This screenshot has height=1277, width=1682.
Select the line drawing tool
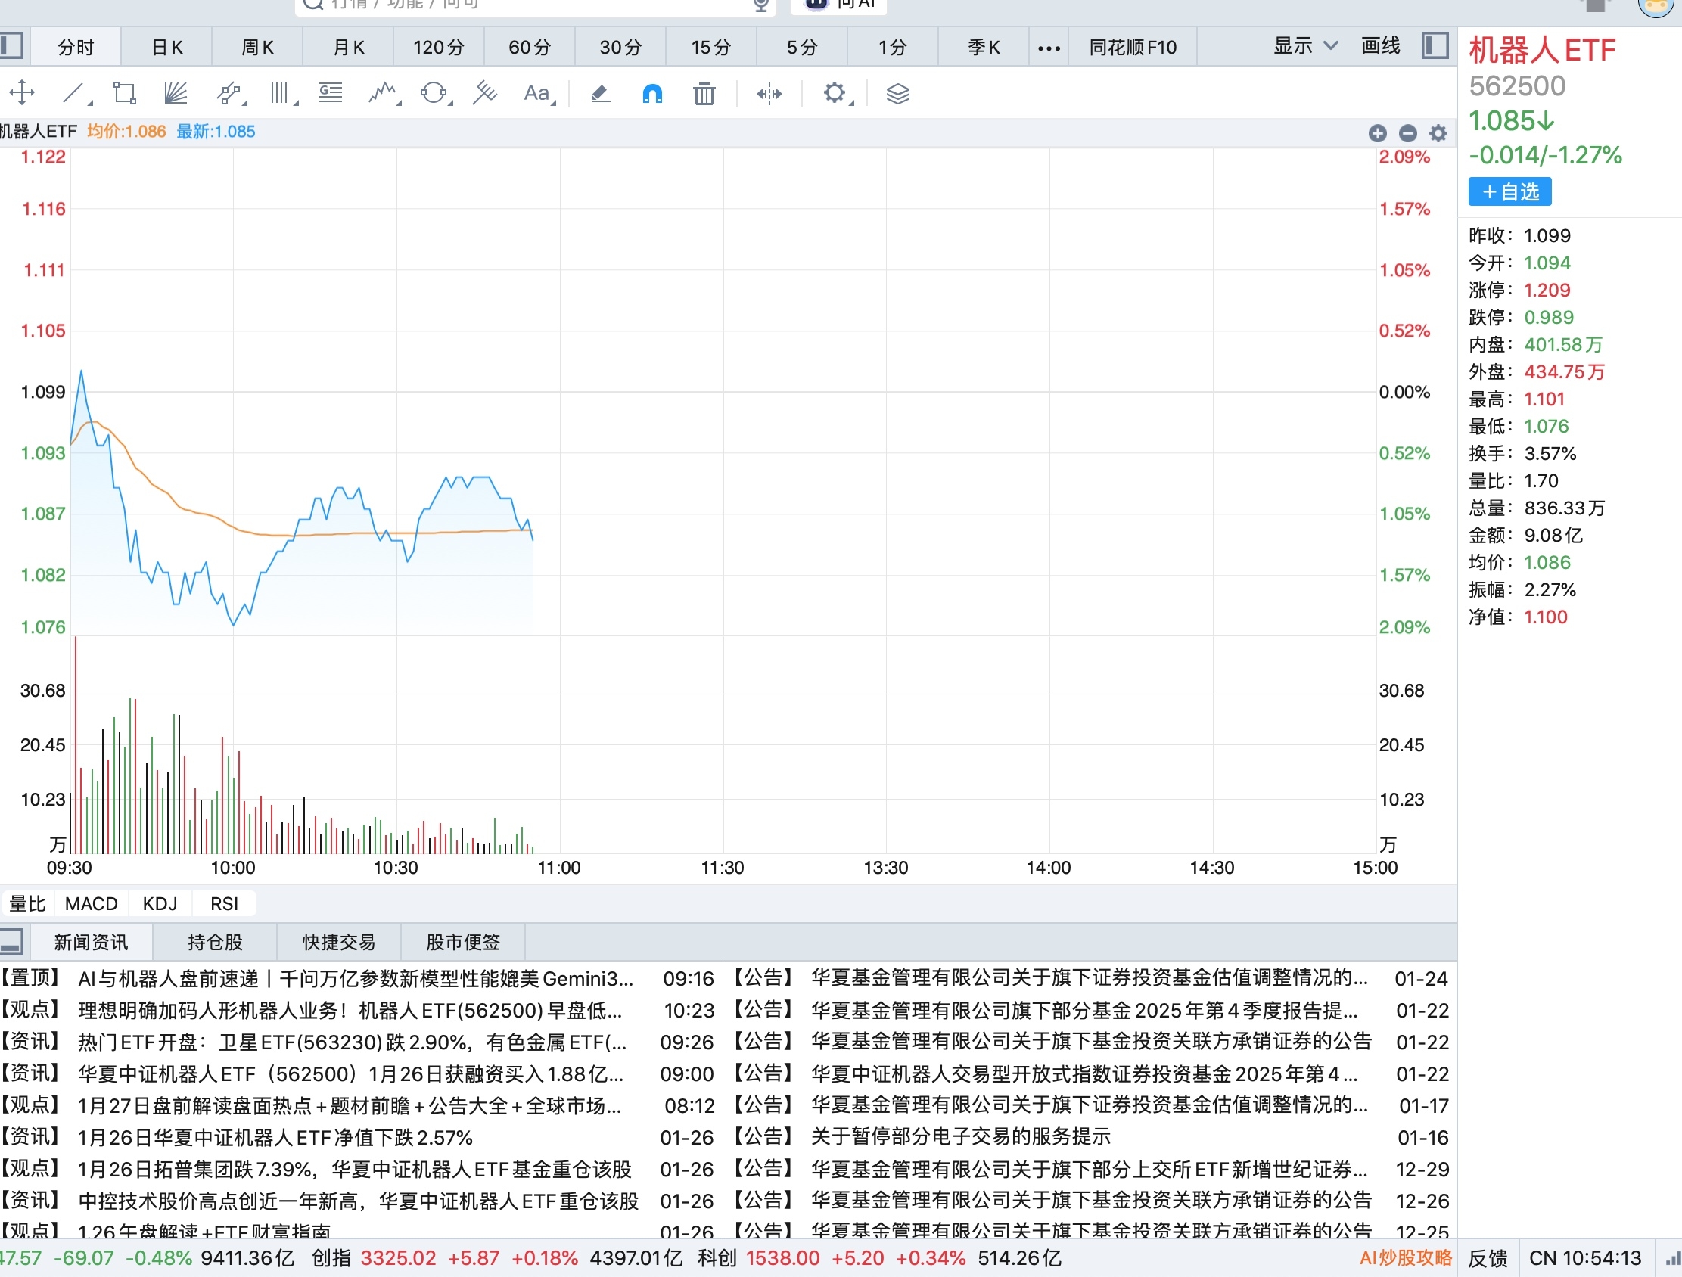pyautogui.click(x=73, y=94)
